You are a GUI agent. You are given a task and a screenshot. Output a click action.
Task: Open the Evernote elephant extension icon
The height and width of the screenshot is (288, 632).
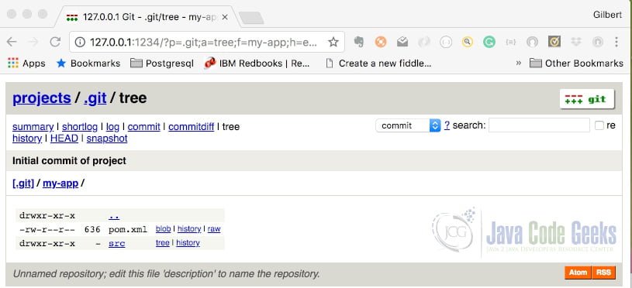359,42
